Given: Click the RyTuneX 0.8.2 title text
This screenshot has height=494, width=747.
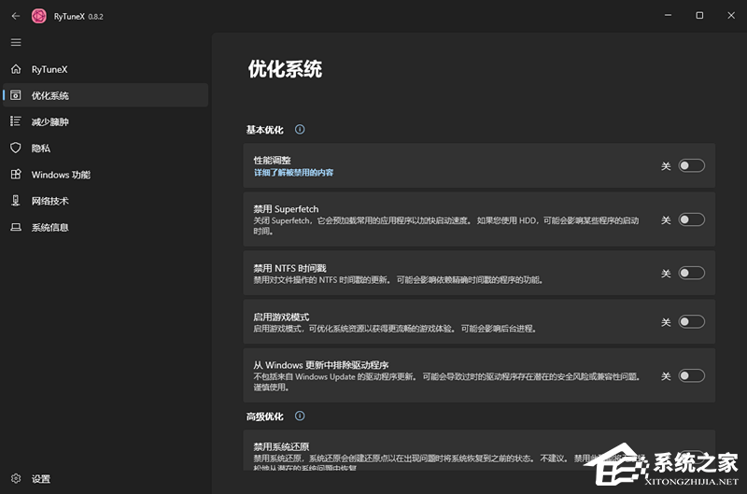Looking at the screenshot, I should click(x=78, y=16).
